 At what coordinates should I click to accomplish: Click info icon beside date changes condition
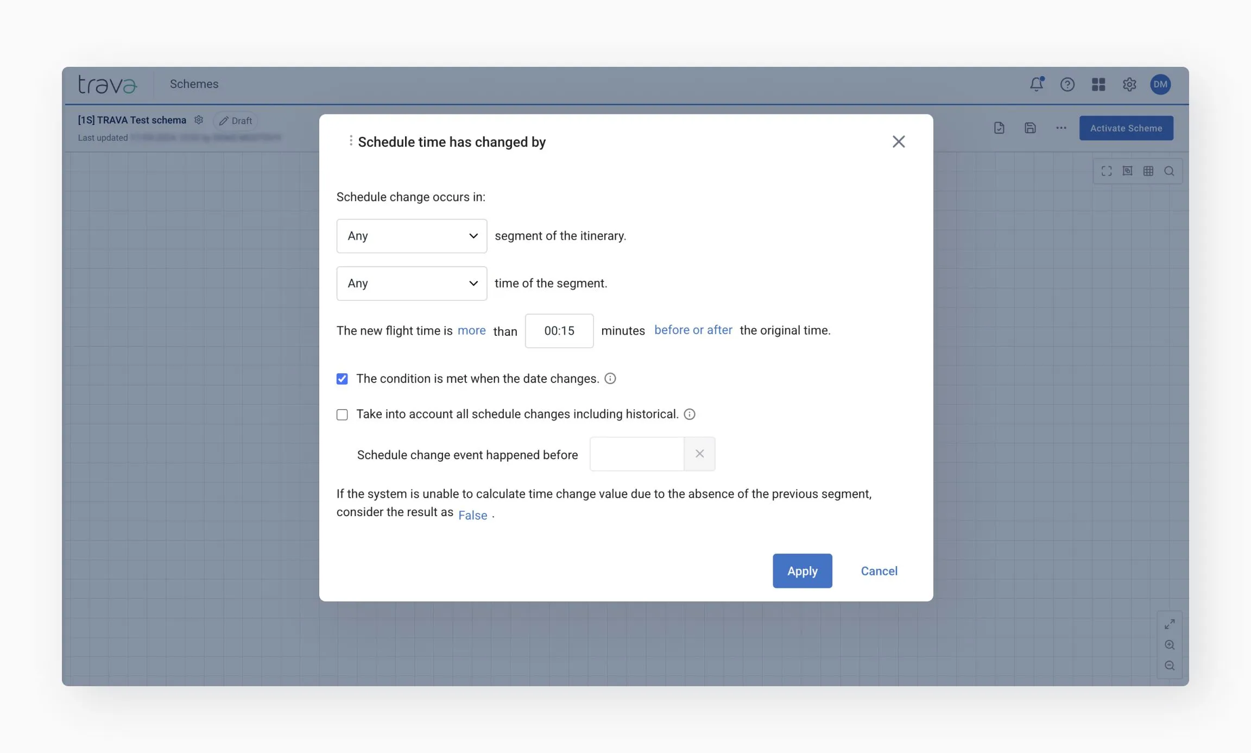point(610,379)
